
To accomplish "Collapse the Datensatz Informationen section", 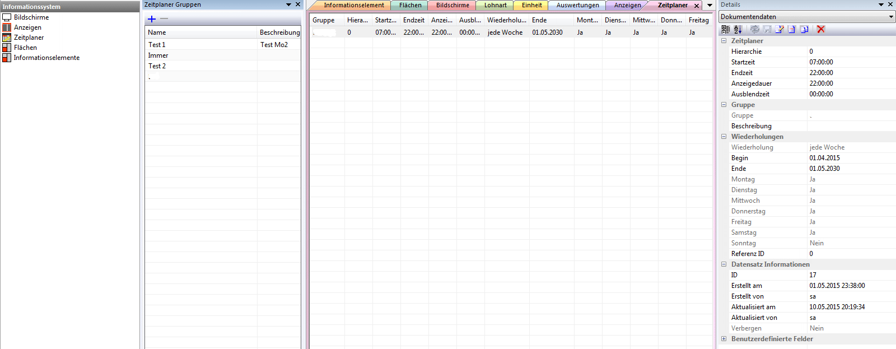I will pos(724,264).
